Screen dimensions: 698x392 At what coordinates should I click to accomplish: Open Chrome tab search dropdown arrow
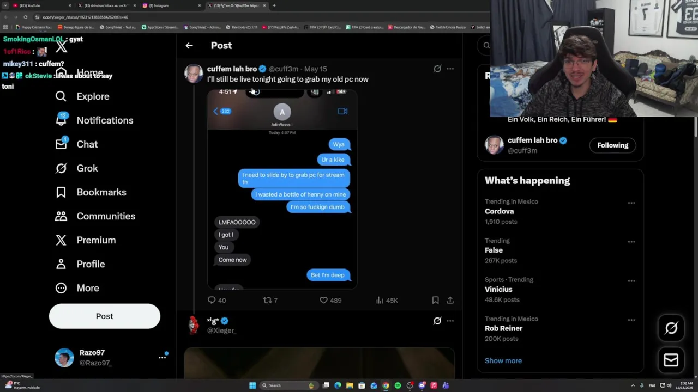[5, 5]
